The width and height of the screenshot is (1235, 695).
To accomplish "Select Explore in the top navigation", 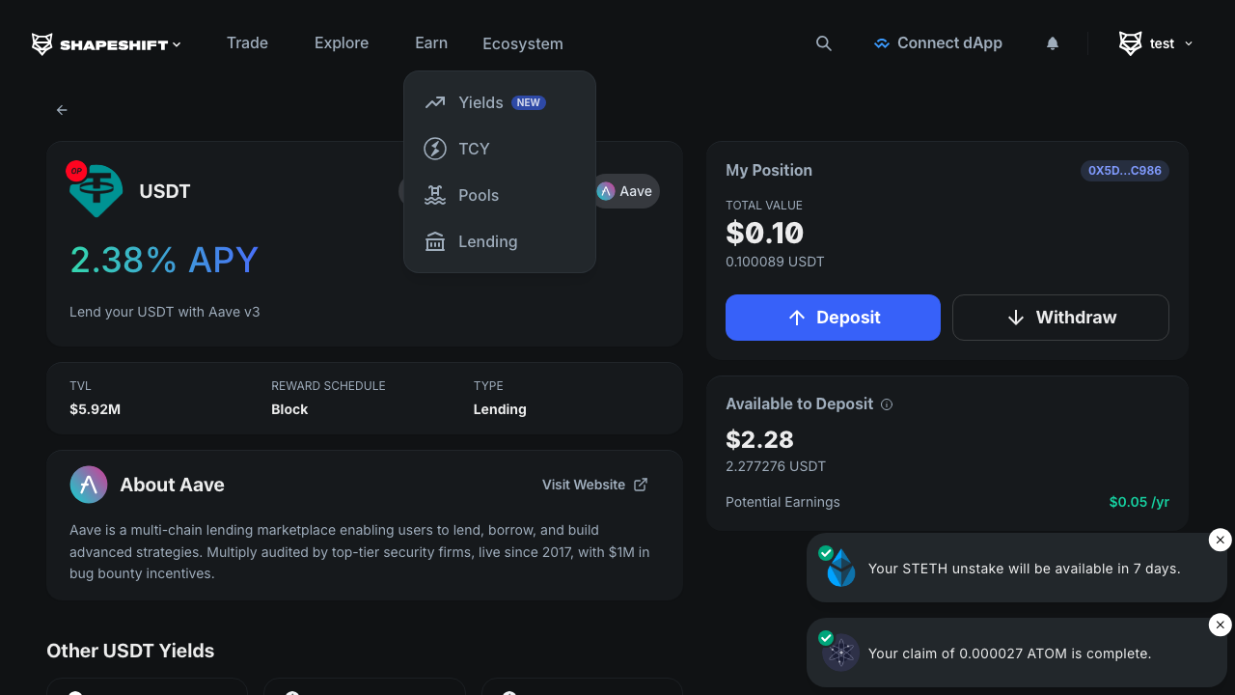I will tap(341, 43).
